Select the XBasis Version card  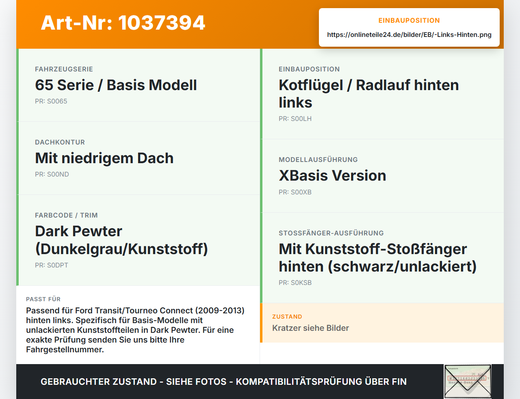[383, 176]
